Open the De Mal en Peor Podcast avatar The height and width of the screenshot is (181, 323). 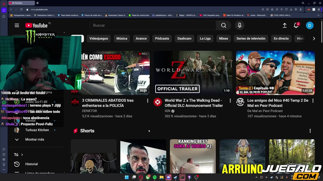[x=240, y=102]
